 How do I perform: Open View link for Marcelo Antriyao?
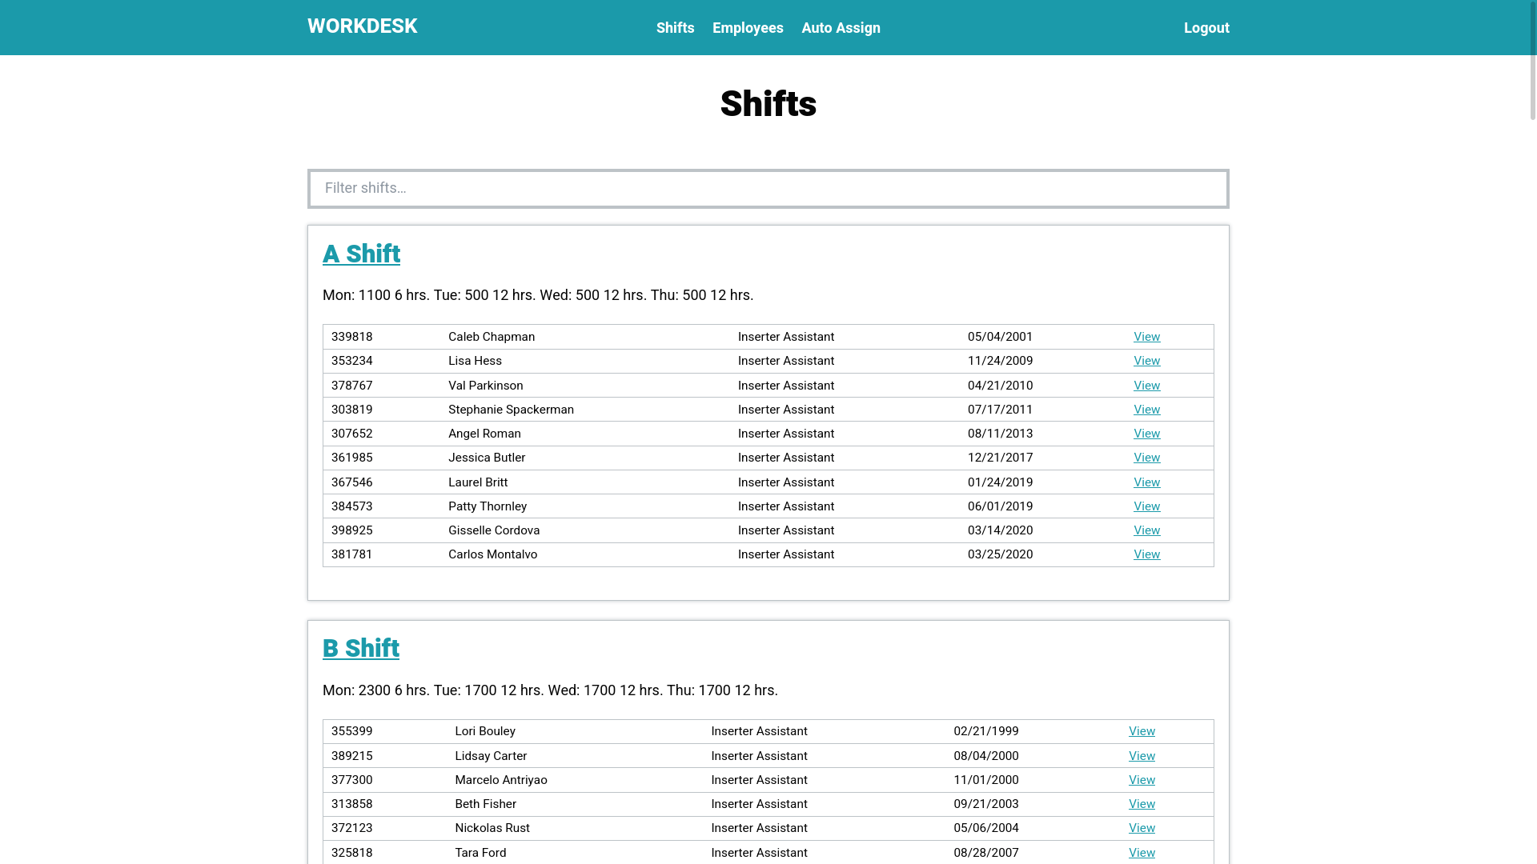[1142, 780]
